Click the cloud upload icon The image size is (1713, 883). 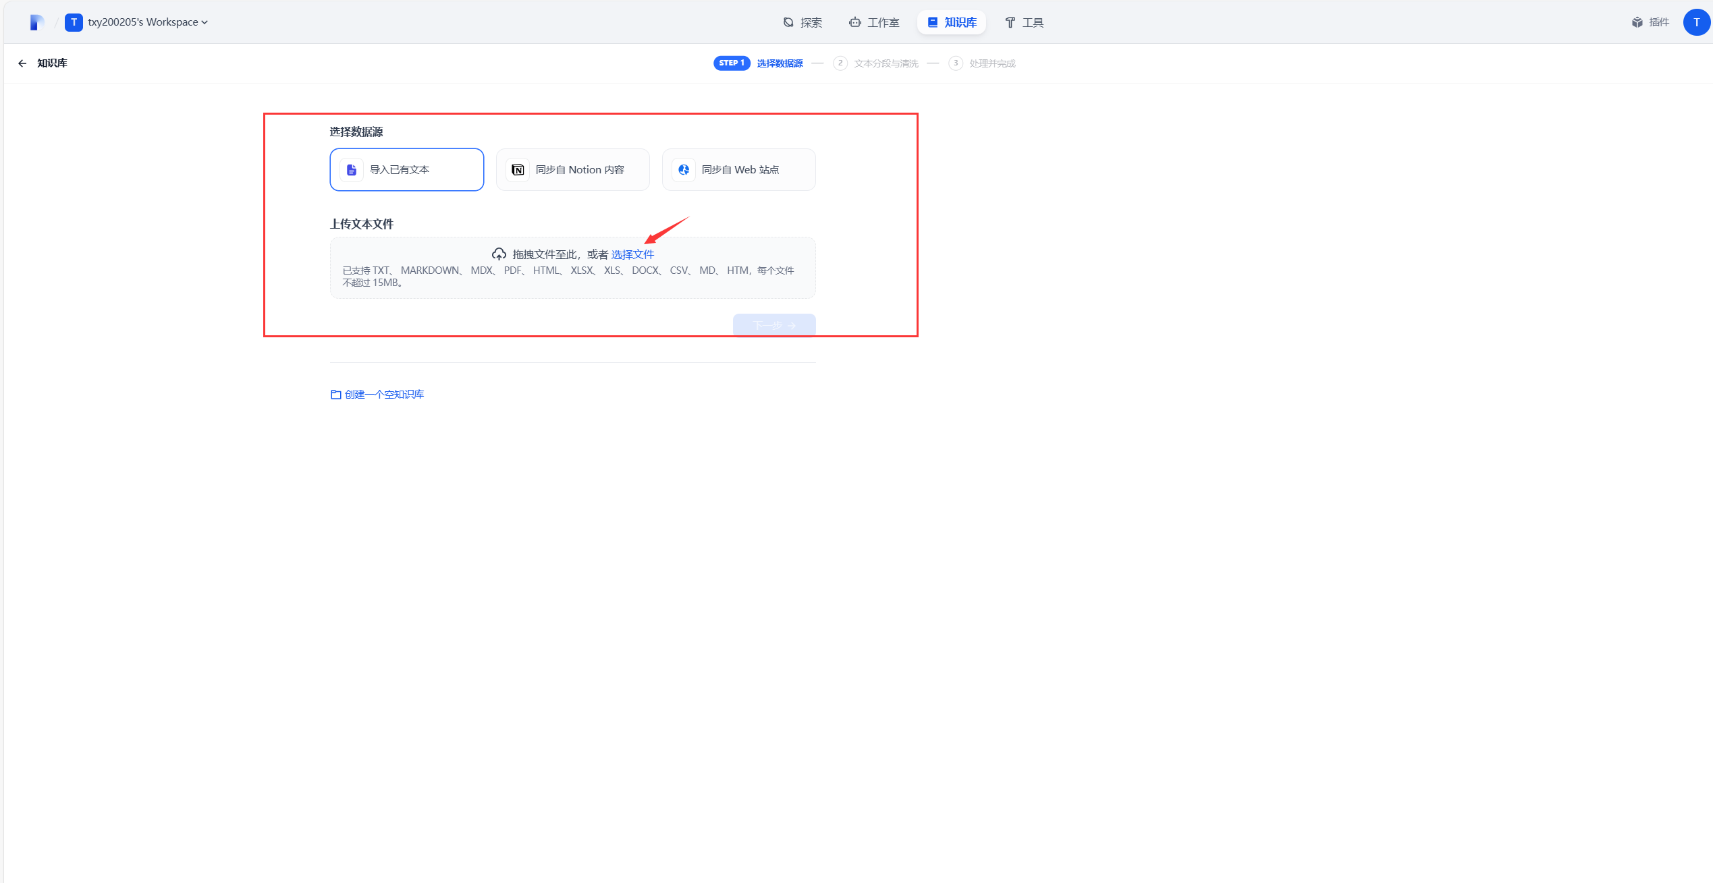tap(499, 254)
